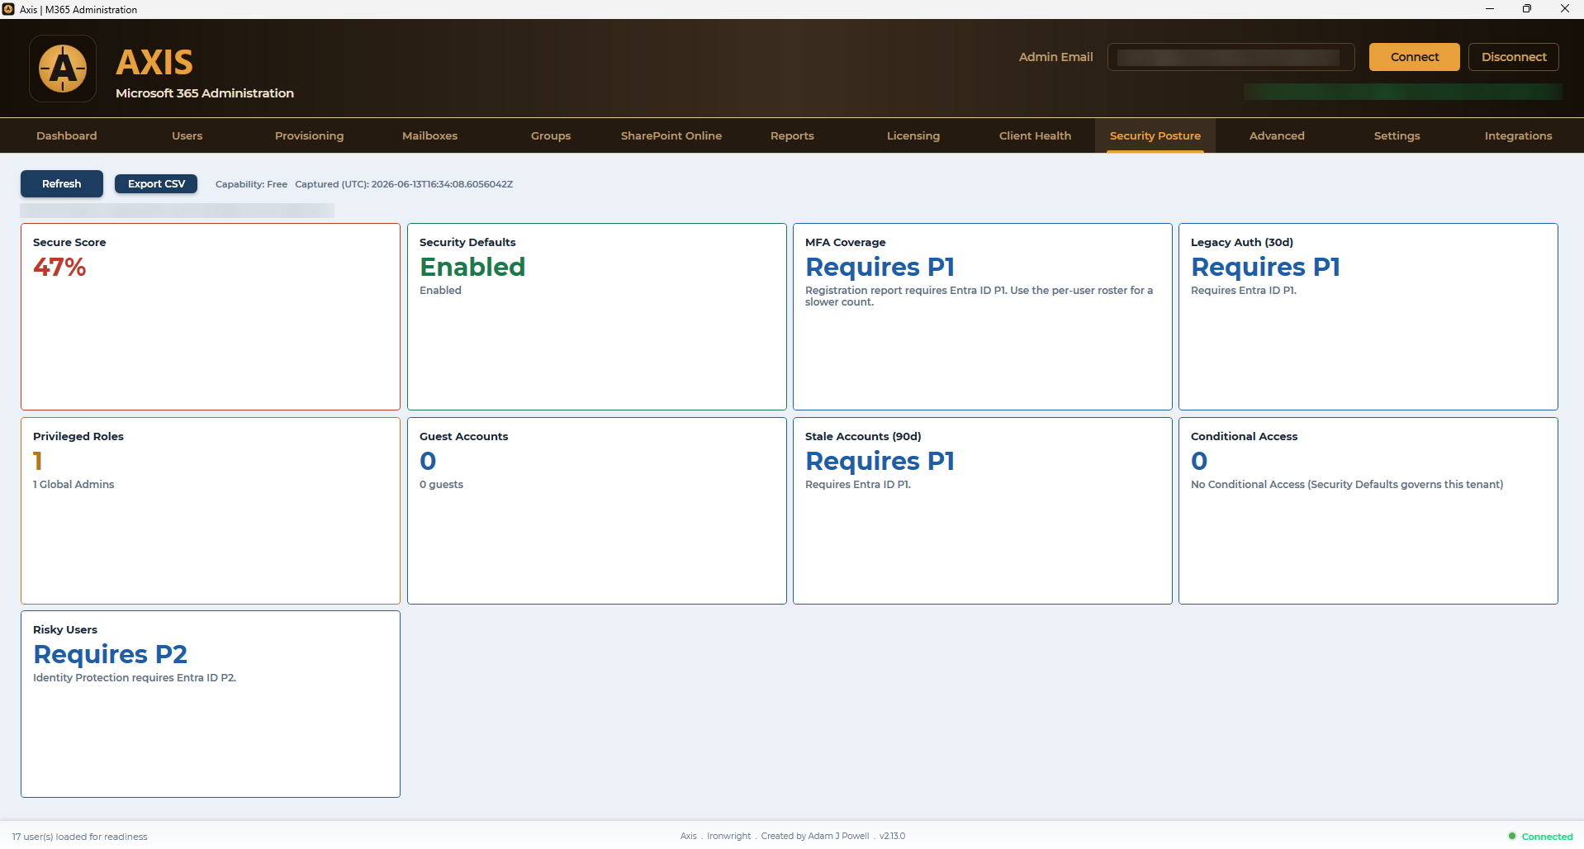Open the Dashboard tab
1584x849 pixels.
click(x=67, y=135)
